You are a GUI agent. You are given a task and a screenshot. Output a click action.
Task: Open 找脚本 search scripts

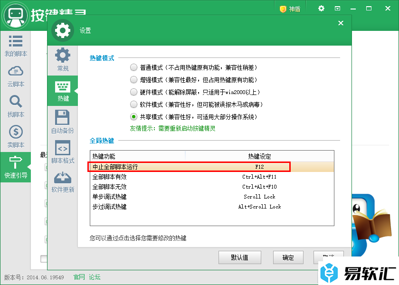pos(16,106)
